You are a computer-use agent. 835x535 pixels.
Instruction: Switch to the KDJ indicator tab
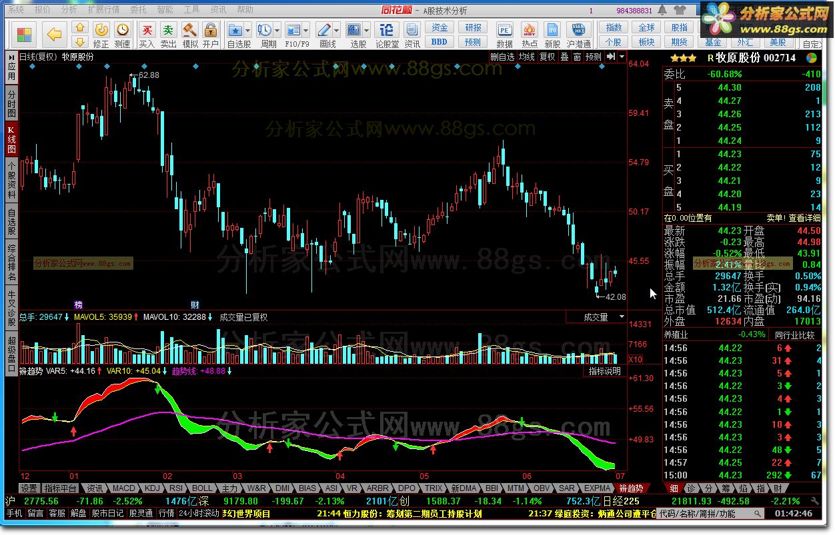pyautogui.click(x=152, y=488)
